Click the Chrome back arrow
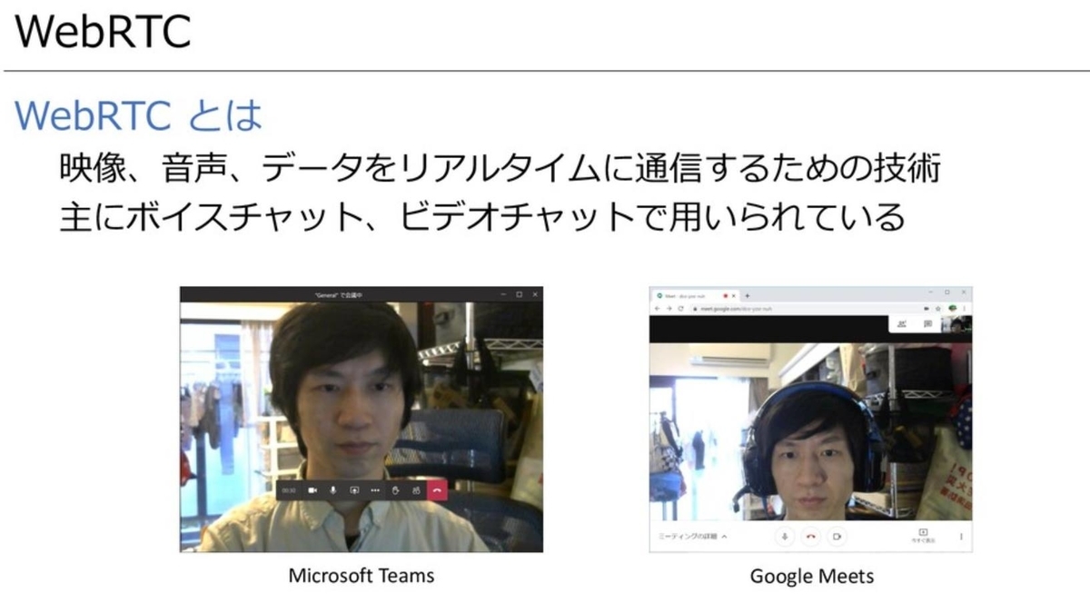Screen dimensions: 1090x603 coord(658,309)
